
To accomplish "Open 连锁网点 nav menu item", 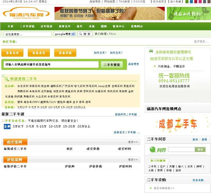I will click(137, 26).
